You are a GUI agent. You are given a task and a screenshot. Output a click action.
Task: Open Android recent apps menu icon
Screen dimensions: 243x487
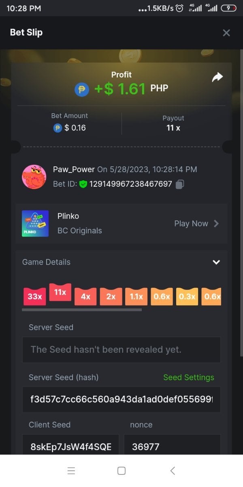pos(71,471)
